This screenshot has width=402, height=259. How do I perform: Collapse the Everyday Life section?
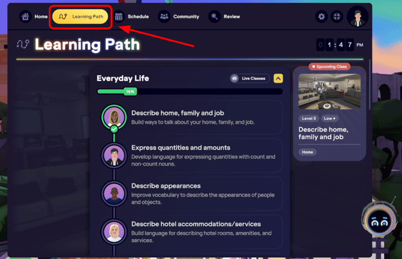click(x=278, y=79)
